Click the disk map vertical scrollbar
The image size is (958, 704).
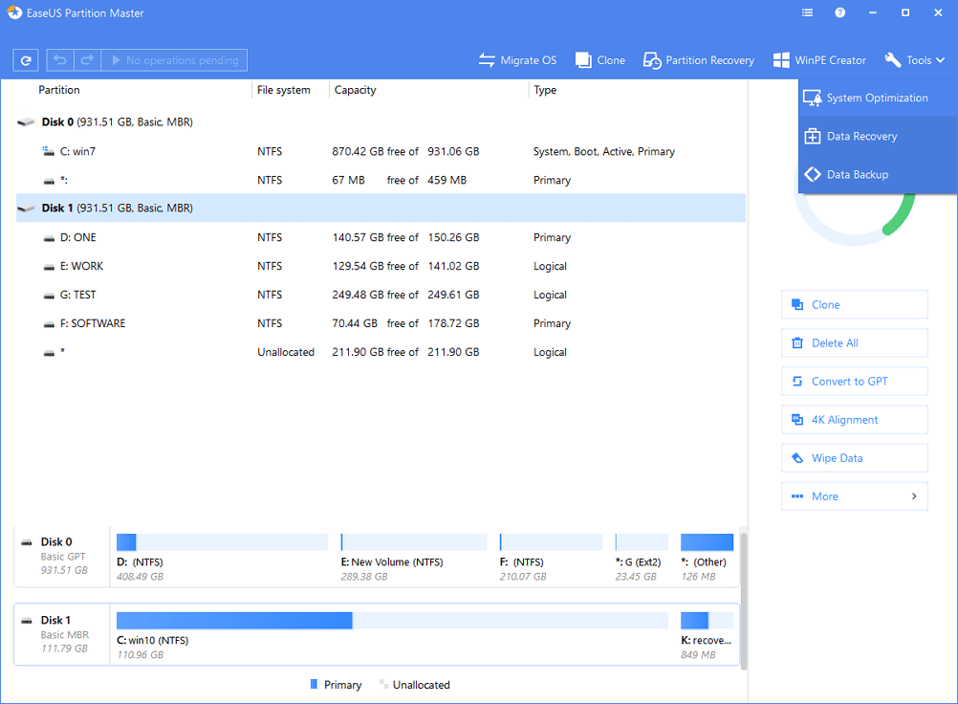point(744,602)
